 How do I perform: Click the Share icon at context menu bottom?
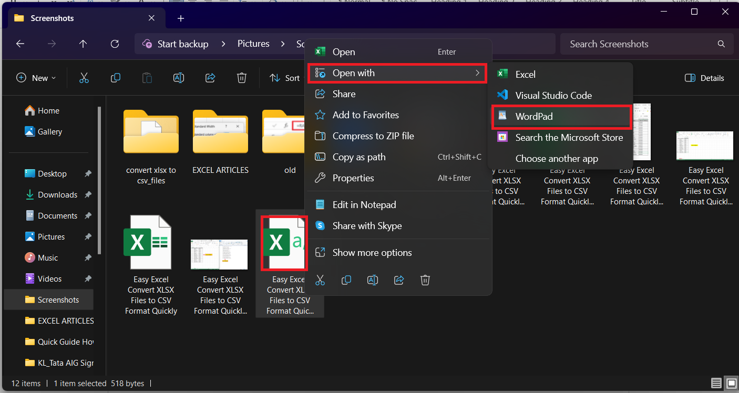coord(399,280)
